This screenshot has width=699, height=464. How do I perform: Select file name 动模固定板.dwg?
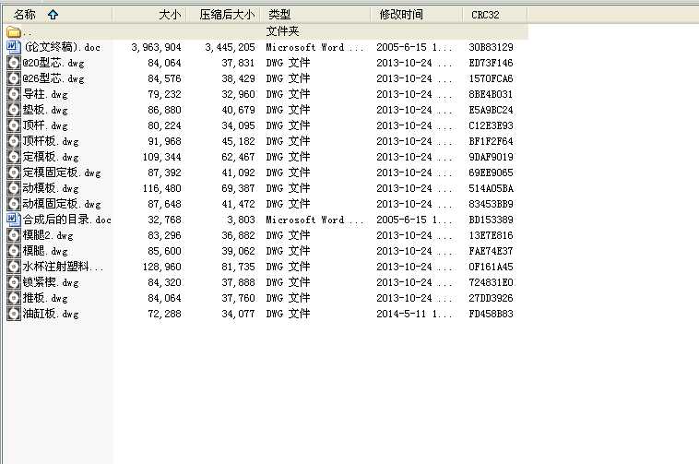62,204
